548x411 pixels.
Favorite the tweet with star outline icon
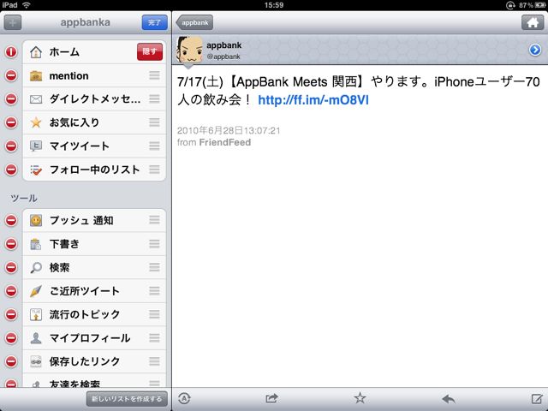coord(360,398)
